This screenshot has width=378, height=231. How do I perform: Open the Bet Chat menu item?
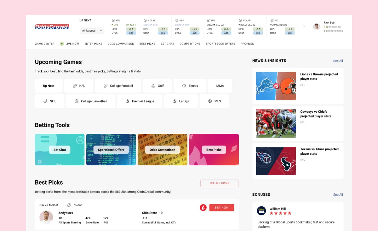(167, 44)
